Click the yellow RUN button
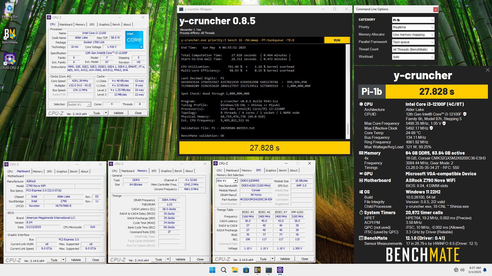The image size is (492, 276). 337,40
